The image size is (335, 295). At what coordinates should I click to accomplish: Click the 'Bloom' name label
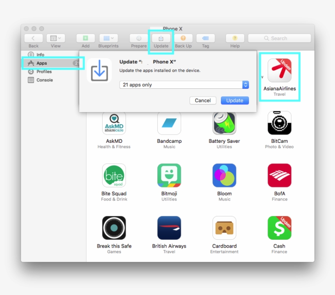(224, 194)
